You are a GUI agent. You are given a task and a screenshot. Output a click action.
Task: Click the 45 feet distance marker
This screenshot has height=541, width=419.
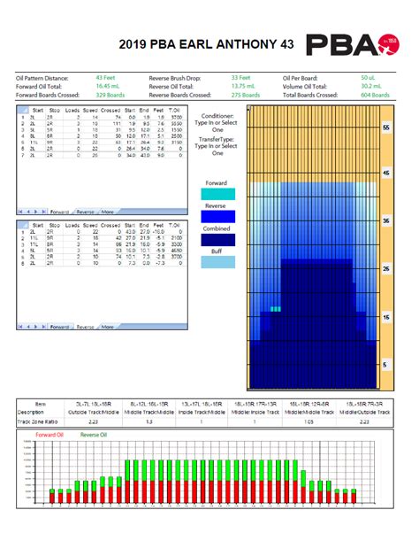(386, 173)
